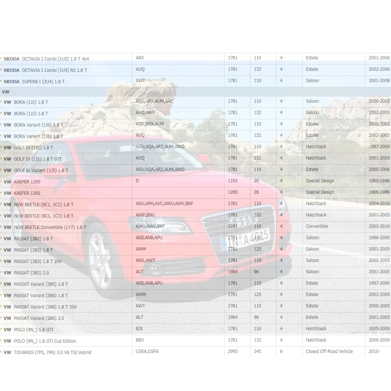Select engine codes AUQ,AWP in BORA row

tap(145, 113)
